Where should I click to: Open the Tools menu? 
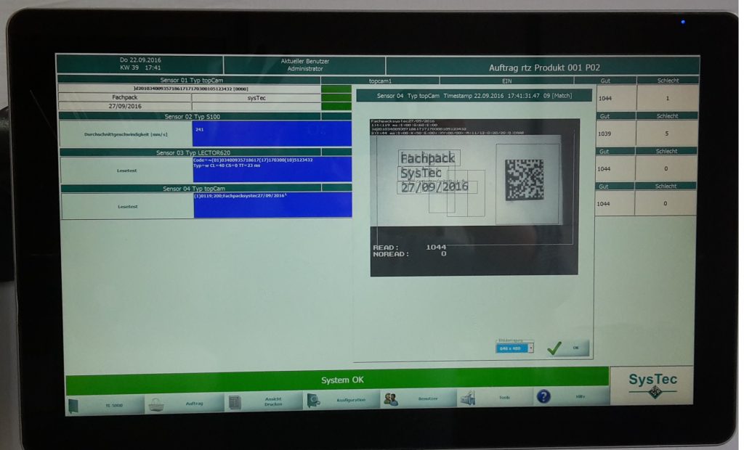pos(495,398)
